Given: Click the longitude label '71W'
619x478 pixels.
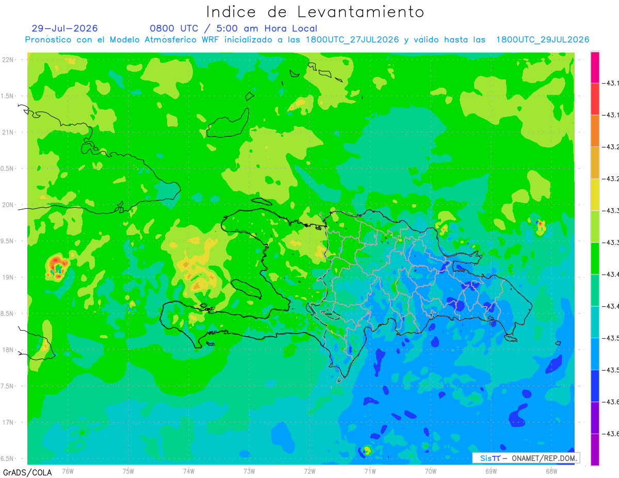Looking at the screenshot, I should click(370, 471).
